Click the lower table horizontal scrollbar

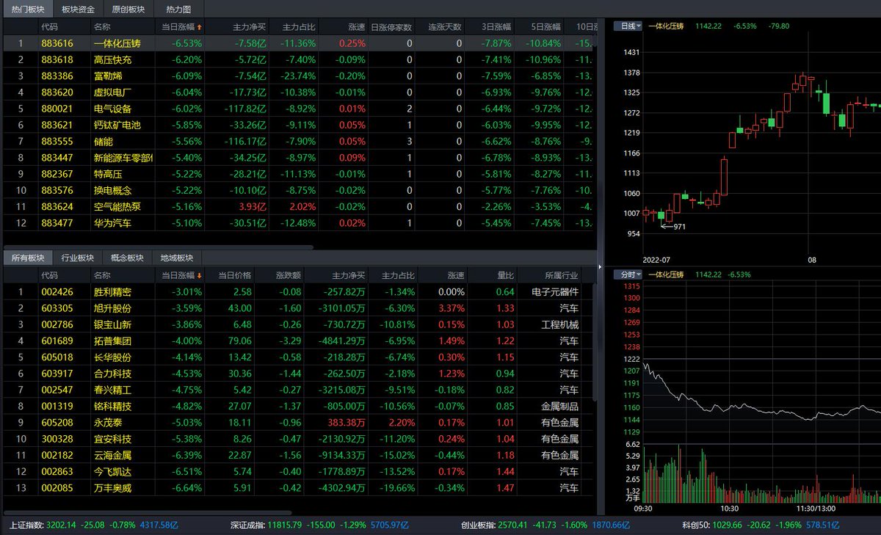[x=147, y=512]
